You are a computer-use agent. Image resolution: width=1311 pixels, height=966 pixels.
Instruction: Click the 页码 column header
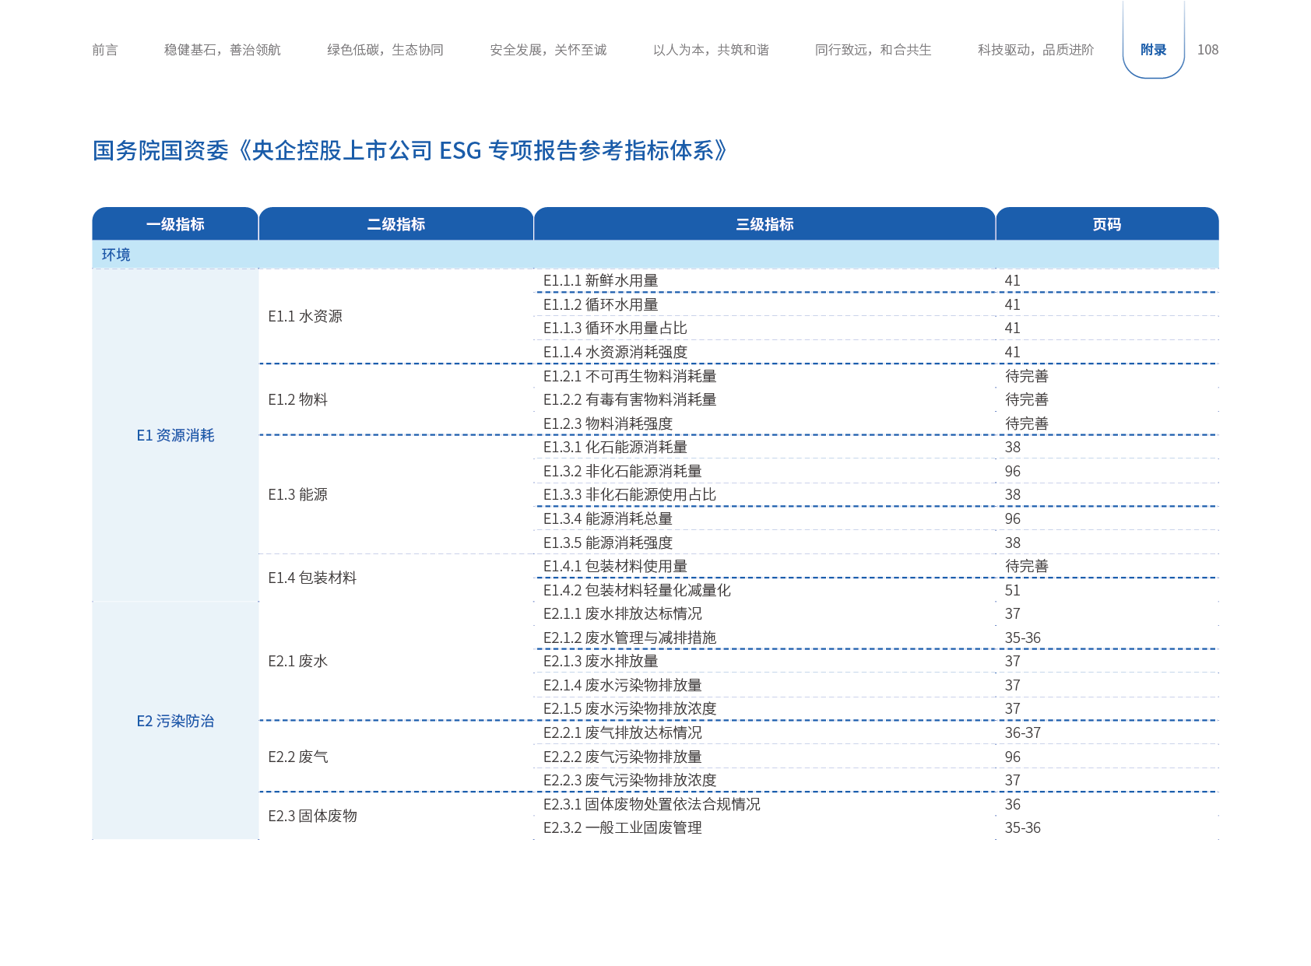point(1106,224)
